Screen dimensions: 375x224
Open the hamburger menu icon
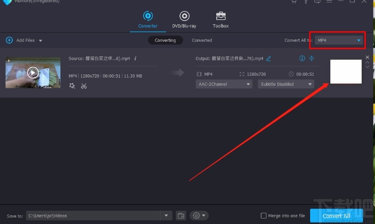click(x=329, y=1)
